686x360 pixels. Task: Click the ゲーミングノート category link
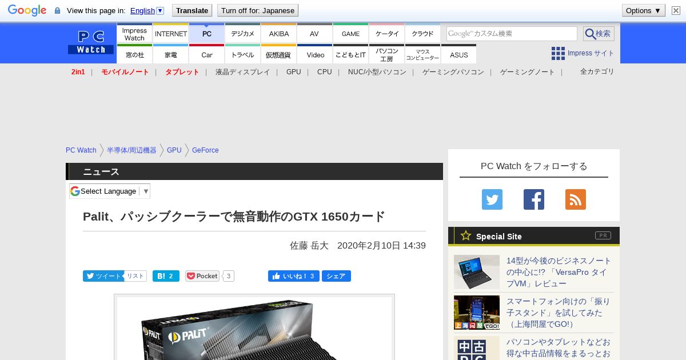click(528, 72)
